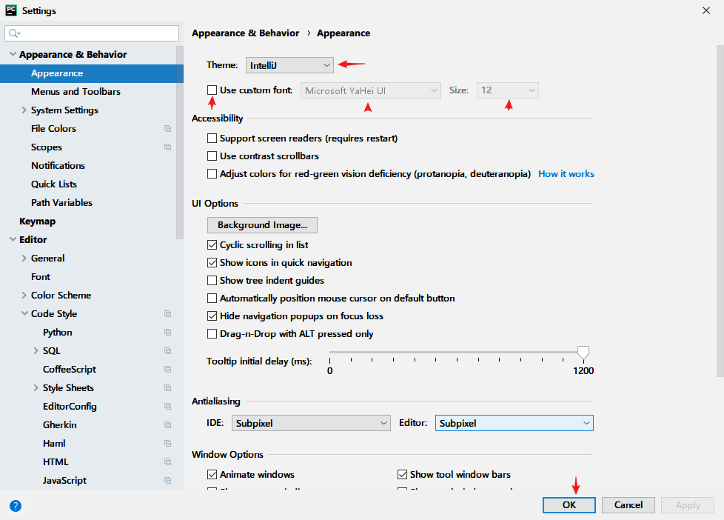The width and height of the screenshot is (724, 520).
Task: Click project-level icon beside File Colors
Action: [x=167, y=128]
